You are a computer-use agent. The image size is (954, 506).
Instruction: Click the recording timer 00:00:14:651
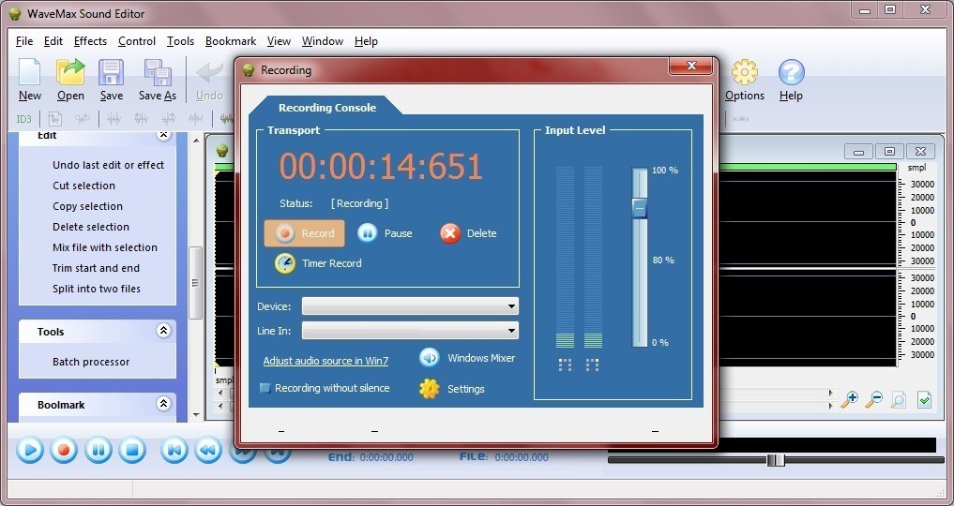(381, 165)
